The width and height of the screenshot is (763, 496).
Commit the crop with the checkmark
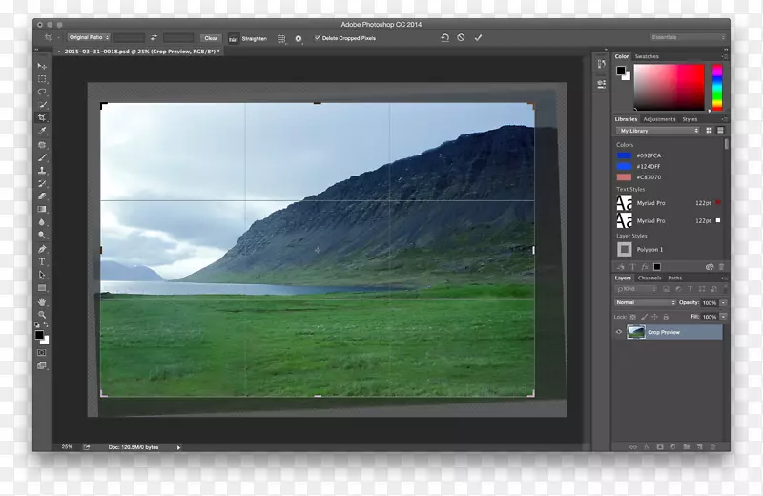478,38
